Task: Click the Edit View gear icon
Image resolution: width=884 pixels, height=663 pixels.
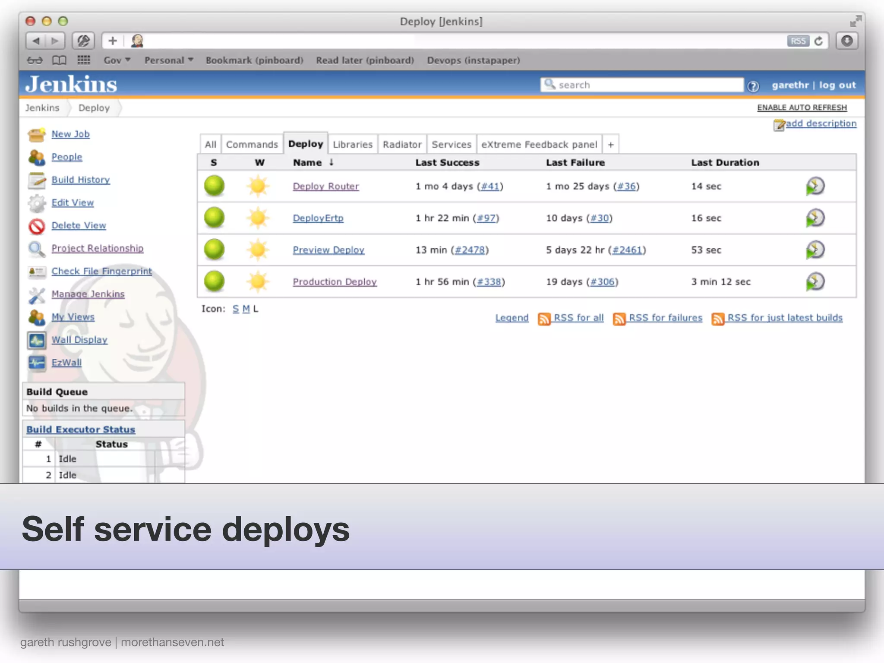Action: [x=36, y=203]
